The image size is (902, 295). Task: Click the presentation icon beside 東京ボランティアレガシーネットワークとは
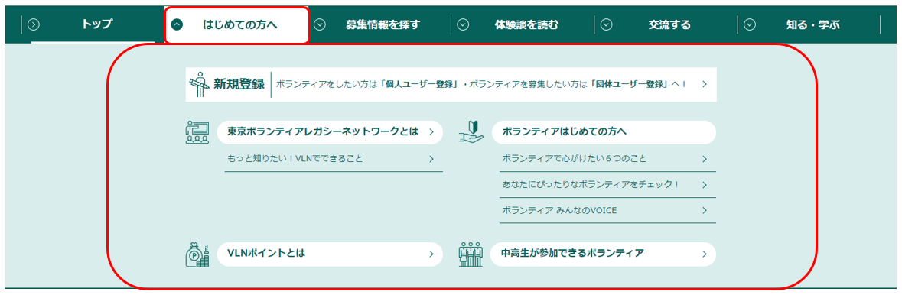[x=197, y=132]
